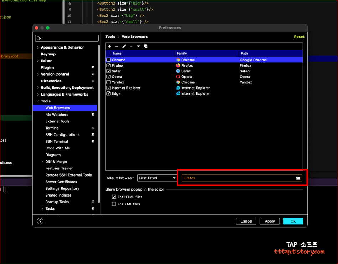Enable the Yandex browser checkbox
This screenshot has width=338, height=264.
[x=109, y=82]
